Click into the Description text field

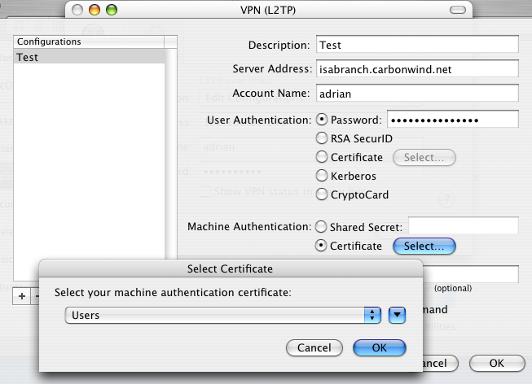417,45
